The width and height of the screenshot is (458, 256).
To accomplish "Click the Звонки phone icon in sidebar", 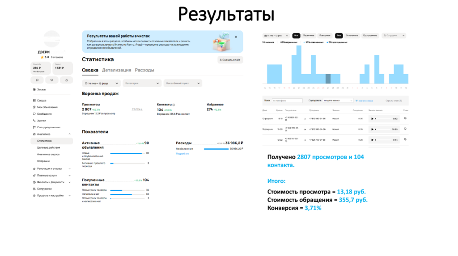I will [34, 121].
